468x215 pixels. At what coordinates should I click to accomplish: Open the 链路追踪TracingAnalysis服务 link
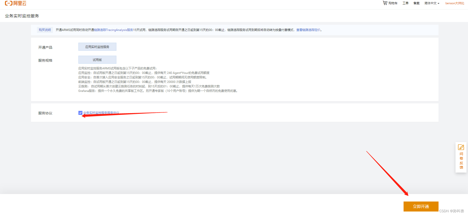pos(114,30)
